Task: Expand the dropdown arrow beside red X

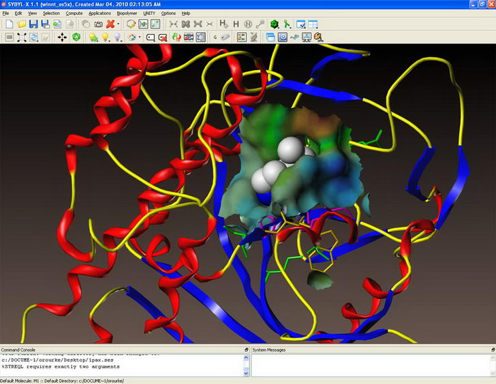Action: pos(119,25)
